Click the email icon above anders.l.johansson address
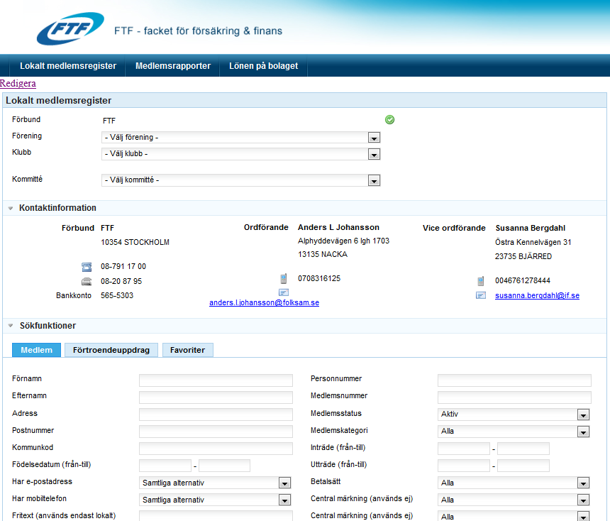610x521 pixels. [284, 292]
